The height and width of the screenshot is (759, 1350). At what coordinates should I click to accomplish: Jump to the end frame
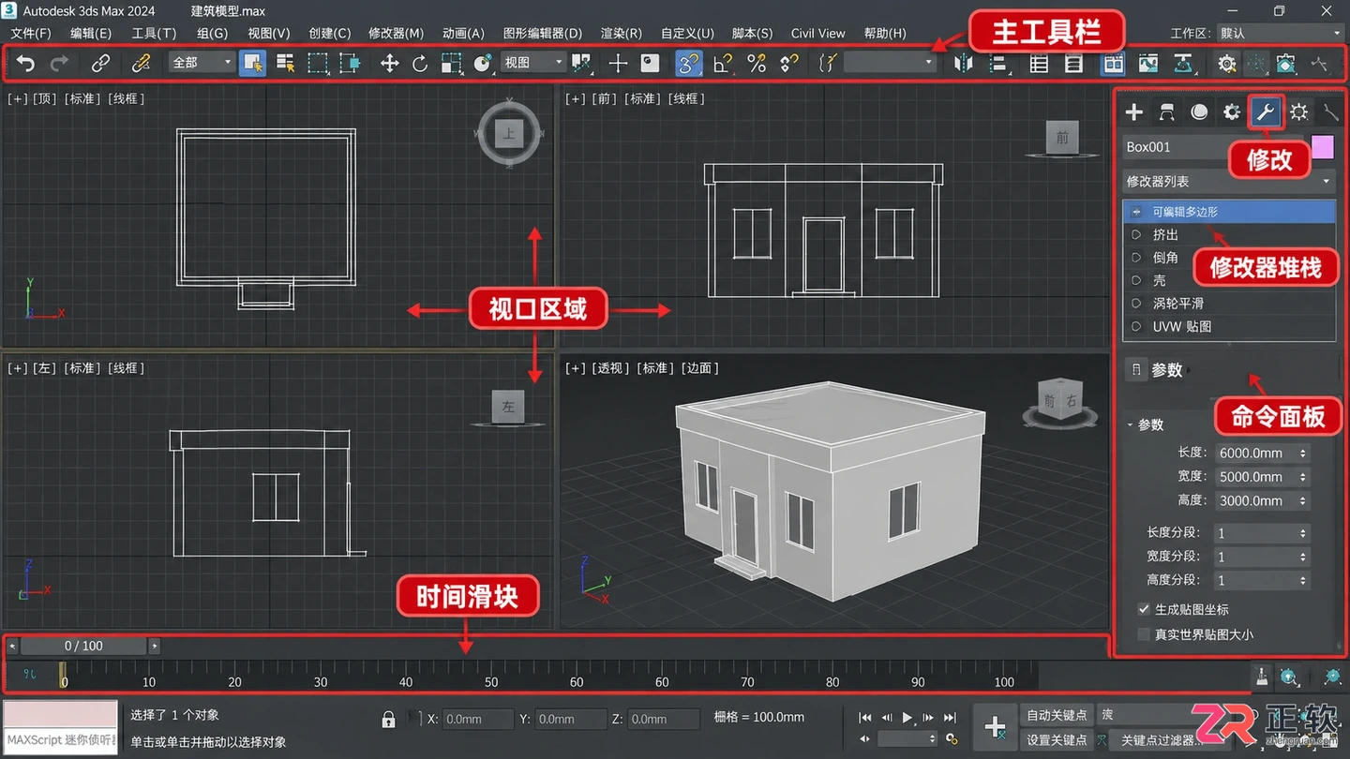click(950, 718)
